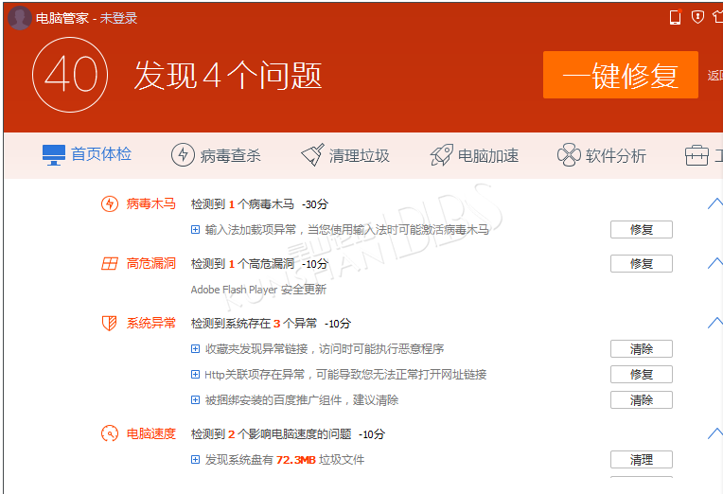
Task: Click 检测到 1 个高危漏洞 -10分 text
Action: click(x=259, y=264)
